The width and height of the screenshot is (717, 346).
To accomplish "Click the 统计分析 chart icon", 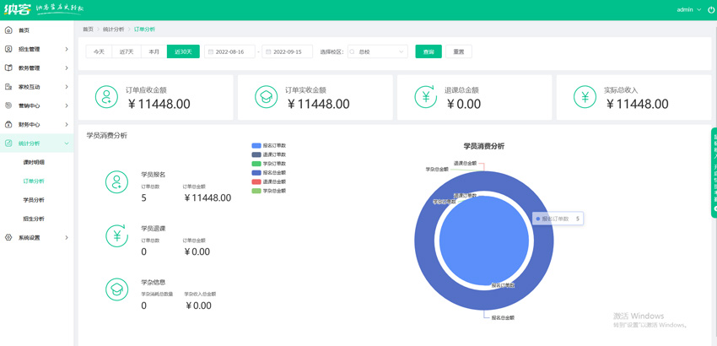I will pyautogui.click(x=8, y=143).
